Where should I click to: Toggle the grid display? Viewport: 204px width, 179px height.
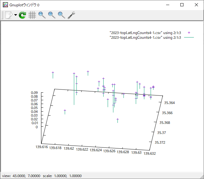pos(32,15)
